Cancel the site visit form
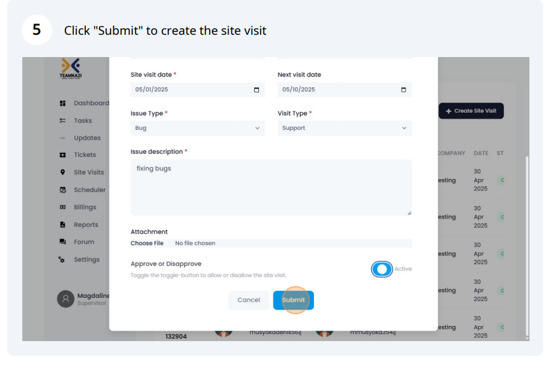 [248, 300]
